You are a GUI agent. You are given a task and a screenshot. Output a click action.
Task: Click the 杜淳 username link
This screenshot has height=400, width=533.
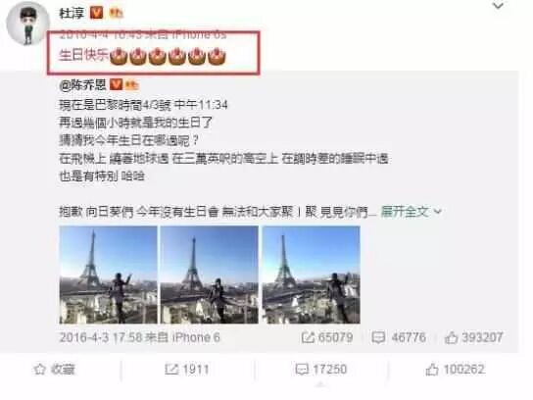click(x=72, y=14)
